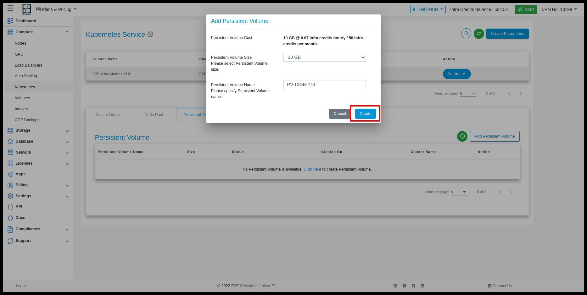Go to next page of cluster table
Screen dimensions: 587x295
pos(521,94)
